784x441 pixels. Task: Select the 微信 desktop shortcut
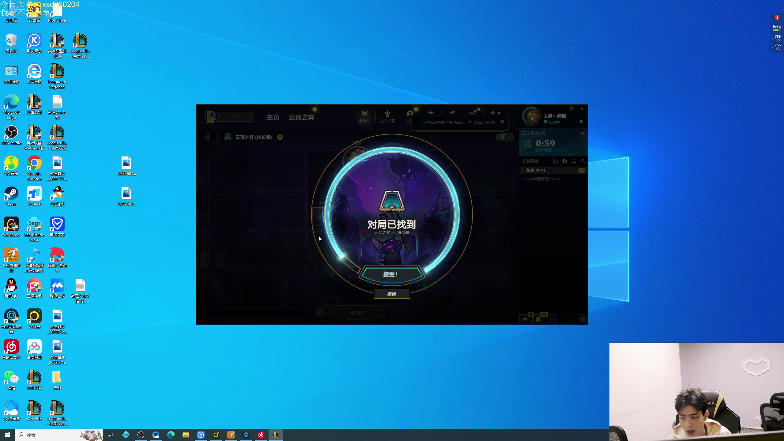coord(11,380)
